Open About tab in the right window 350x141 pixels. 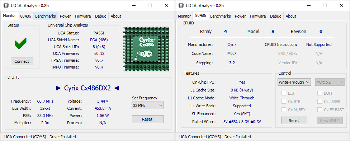(291, 16)
